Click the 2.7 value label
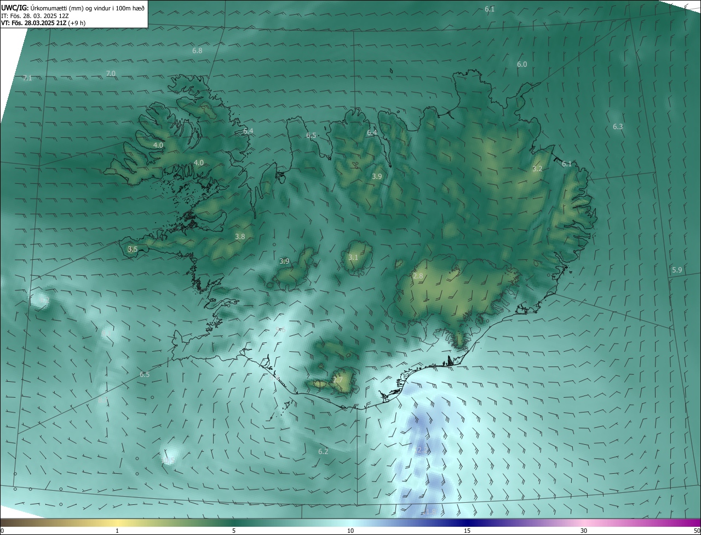 pyautogui.click(x=338, y=380)
